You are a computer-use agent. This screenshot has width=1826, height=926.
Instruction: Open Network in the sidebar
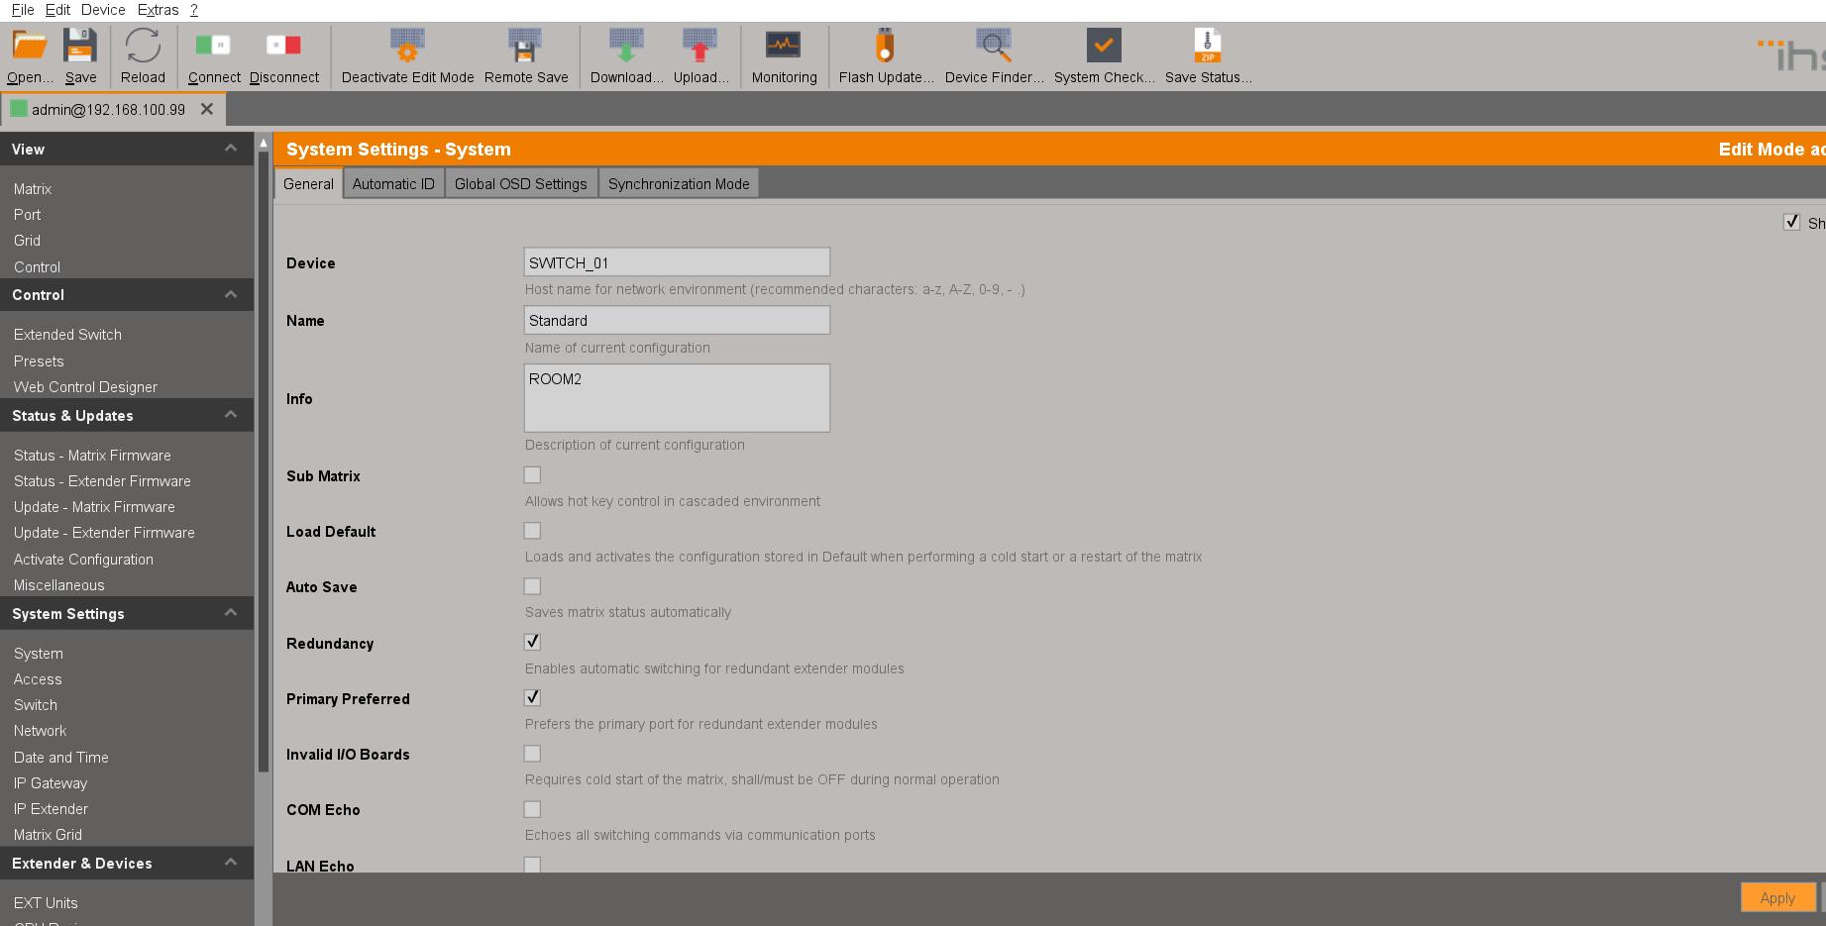pos(41,731)
